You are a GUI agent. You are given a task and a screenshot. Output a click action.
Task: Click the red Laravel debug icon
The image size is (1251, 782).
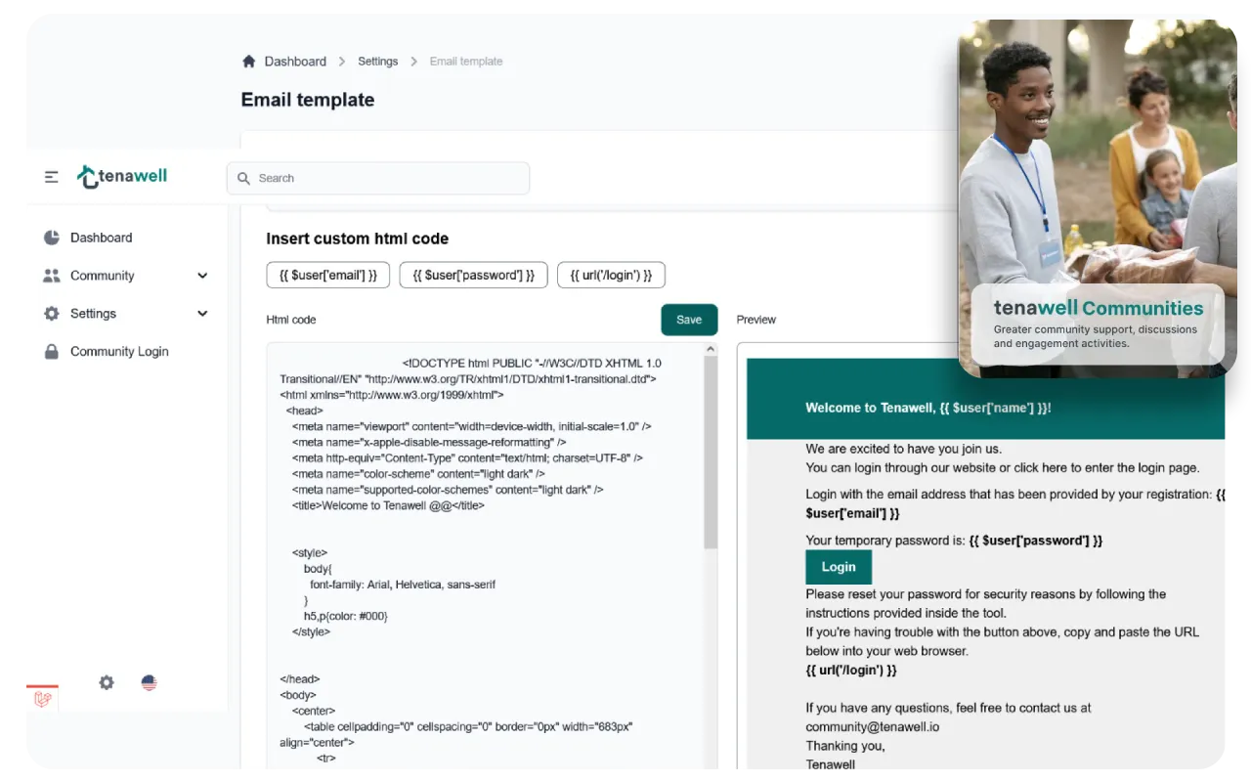(43, 698)
